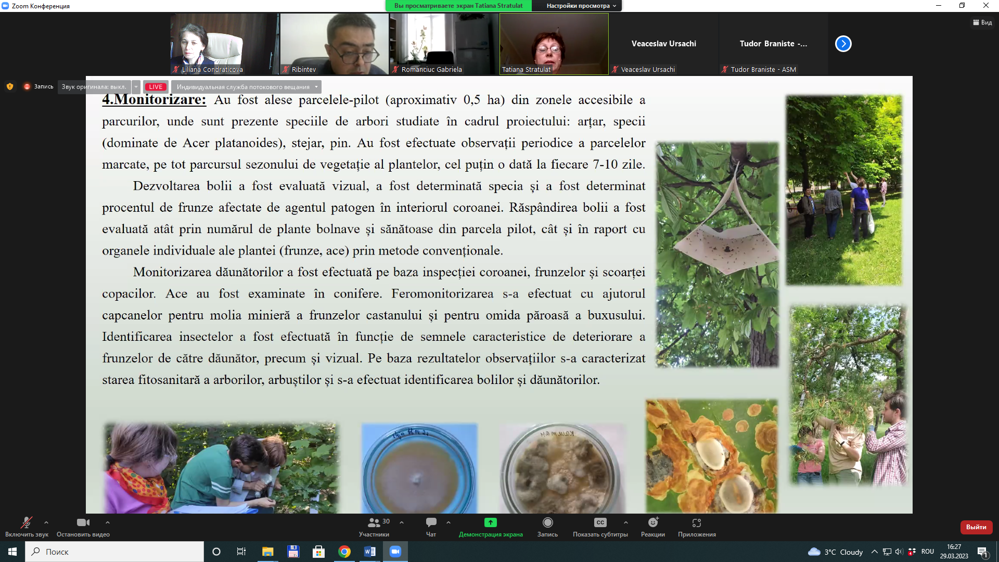
Task: Open Microsoft Word from taskbar
Action: pyautogui.click(x=370, y=552)
